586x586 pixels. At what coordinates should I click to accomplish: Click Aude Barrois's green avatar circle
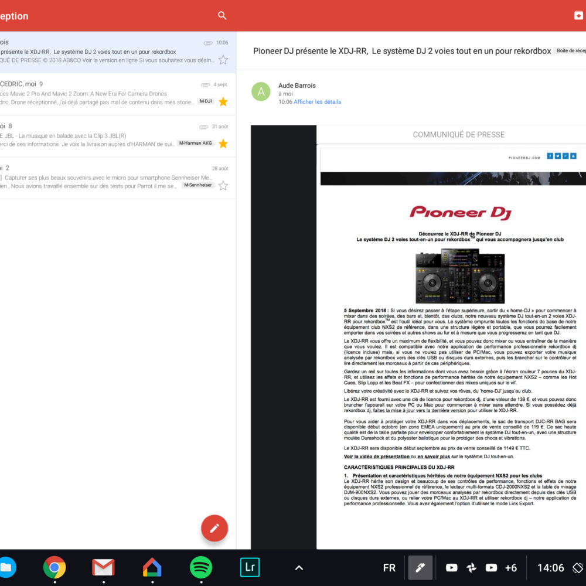[261, 91]
